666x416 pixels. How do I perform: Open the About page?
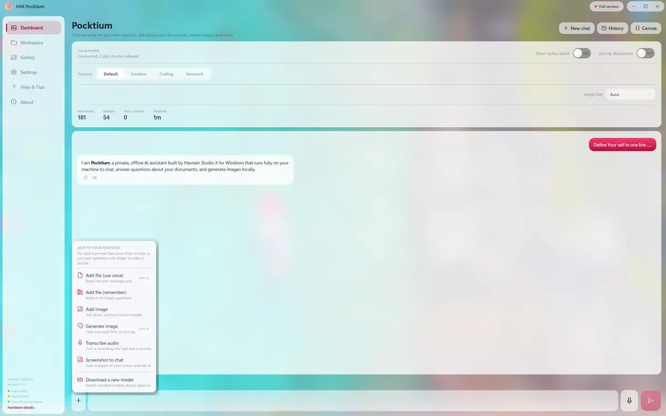point(33,102)
